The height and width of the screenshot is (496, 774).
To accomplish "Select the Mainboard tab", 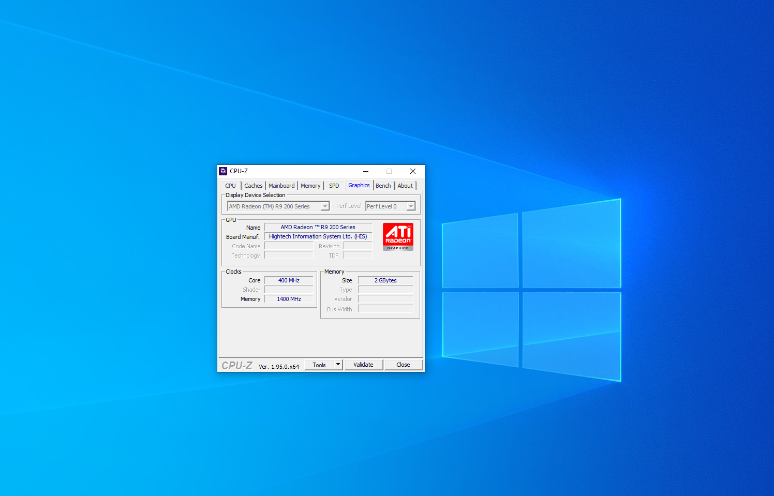I will point(281,186).
